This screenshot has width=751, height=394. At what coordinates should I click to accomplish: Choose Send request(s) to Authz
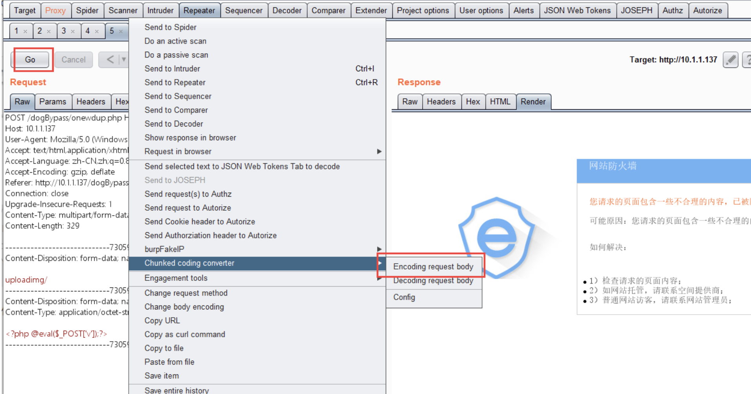point(257,194)
